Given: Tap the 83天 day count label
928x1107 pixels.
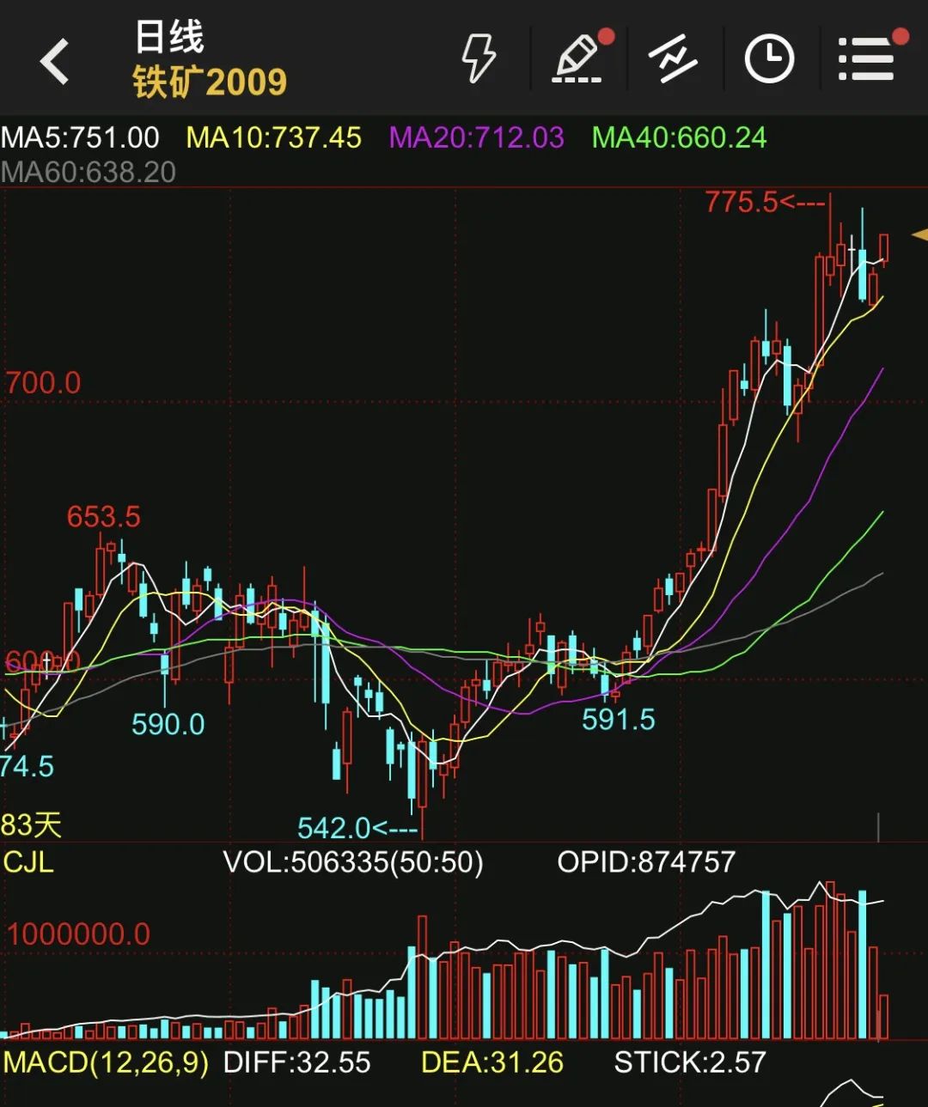Looking at the screenshot, I should (x=32, y=825).
